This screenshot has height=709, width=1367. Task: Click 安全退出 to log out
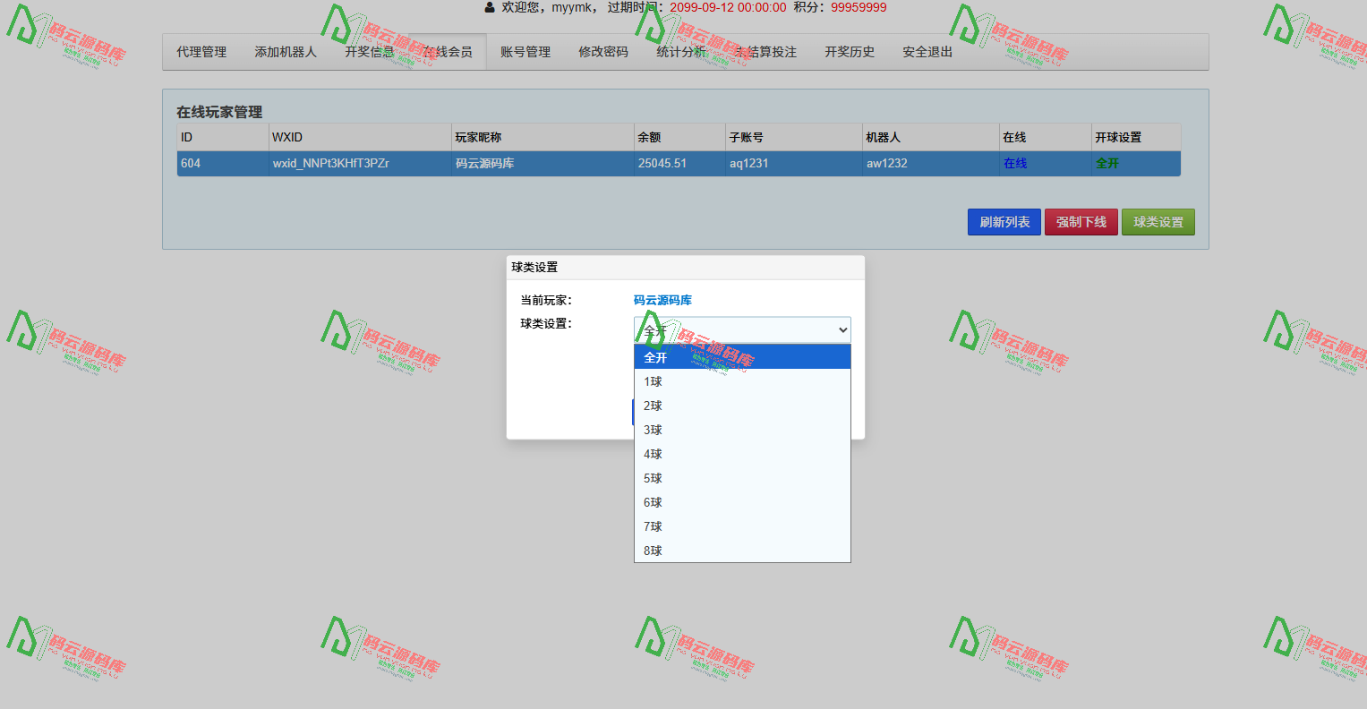click(927, 52)
